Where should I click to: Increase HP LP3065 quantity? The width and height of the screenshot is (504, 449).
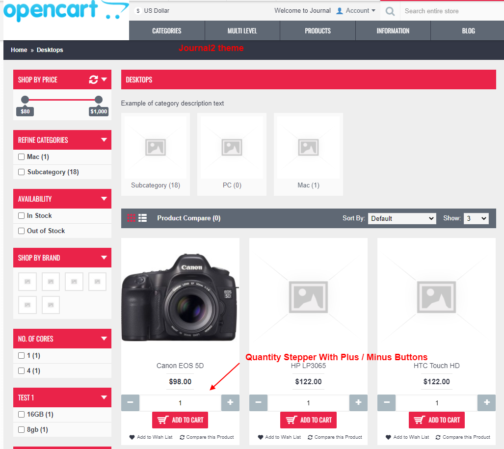(x=358, y=402)
